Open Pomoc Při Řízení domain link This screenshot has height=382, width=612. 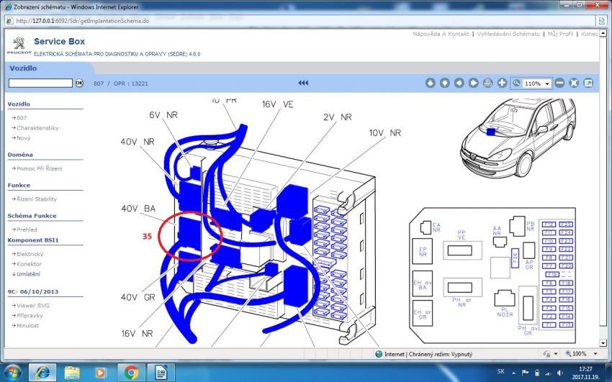pos(40,168)
